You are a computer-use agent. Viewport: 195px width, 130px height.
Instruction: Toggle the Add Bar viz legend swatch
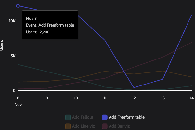pos(105,126)
